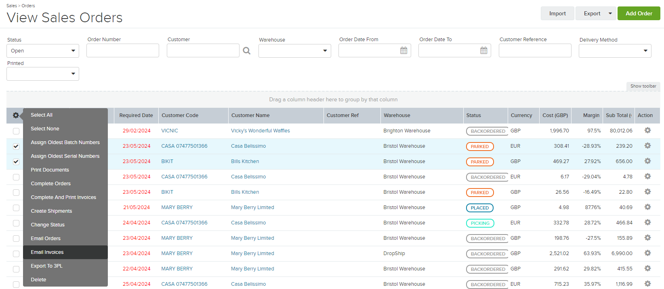Expand the Warehouse filter dropdown
This screenshot has height=289, width=664.
[x=295, y=51]
